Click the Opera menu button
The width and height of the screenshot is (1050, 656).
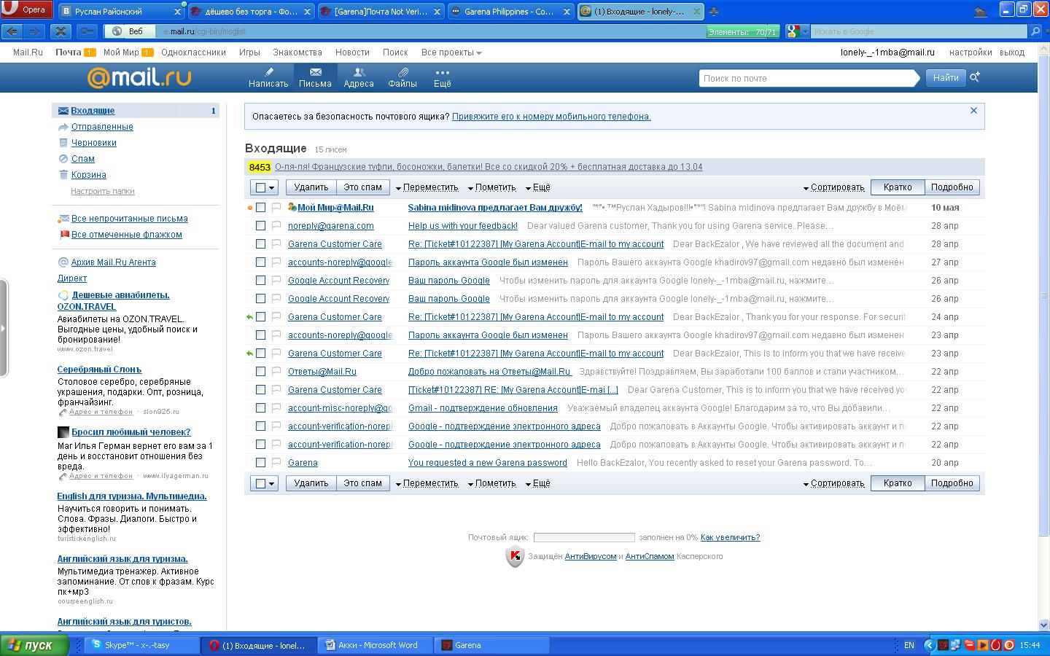pos(26,9)
